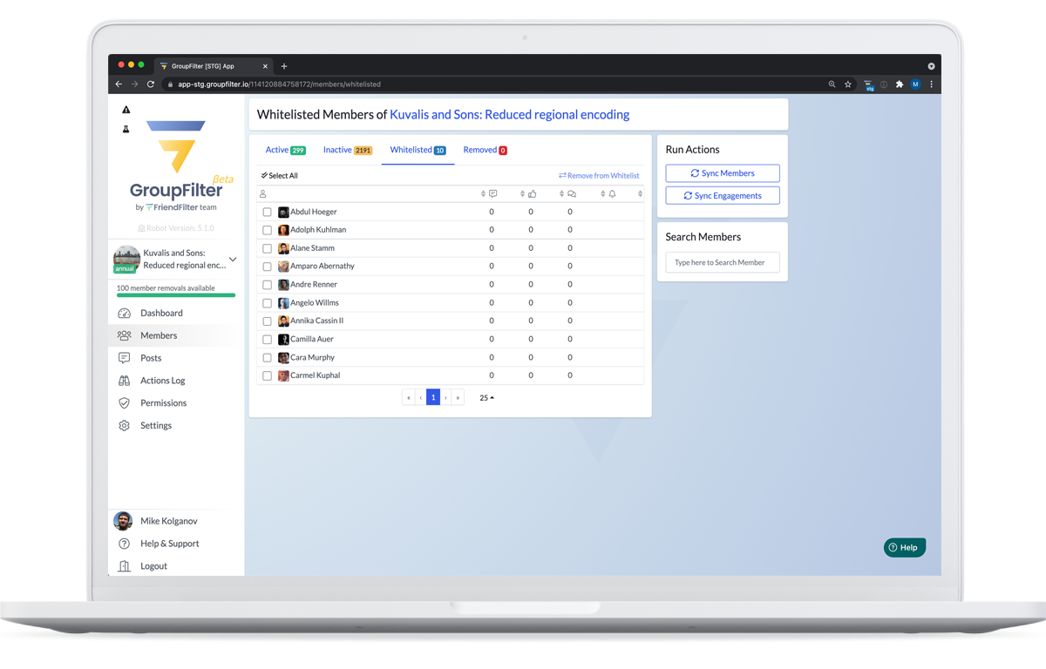Select the Posts speech-bubble icon

click(124, 358)
